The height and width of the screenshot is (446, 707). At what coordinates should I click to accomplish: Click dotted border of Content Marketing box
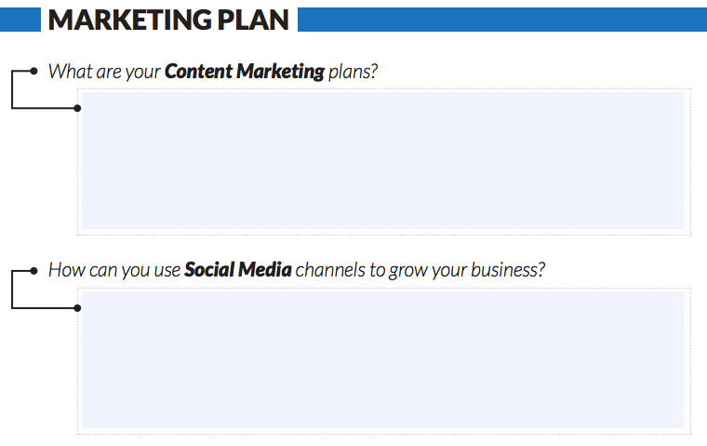tap(384, 89)
